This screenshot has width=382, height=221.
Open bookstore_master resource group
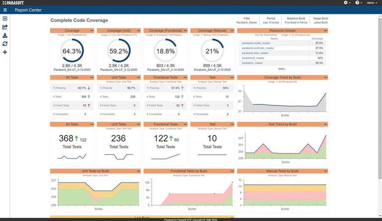click(x=252, y=63)
